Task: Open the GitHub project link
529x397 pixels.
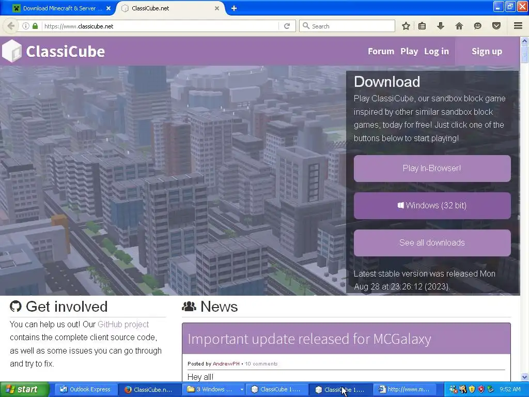Action: click(123, 324)
